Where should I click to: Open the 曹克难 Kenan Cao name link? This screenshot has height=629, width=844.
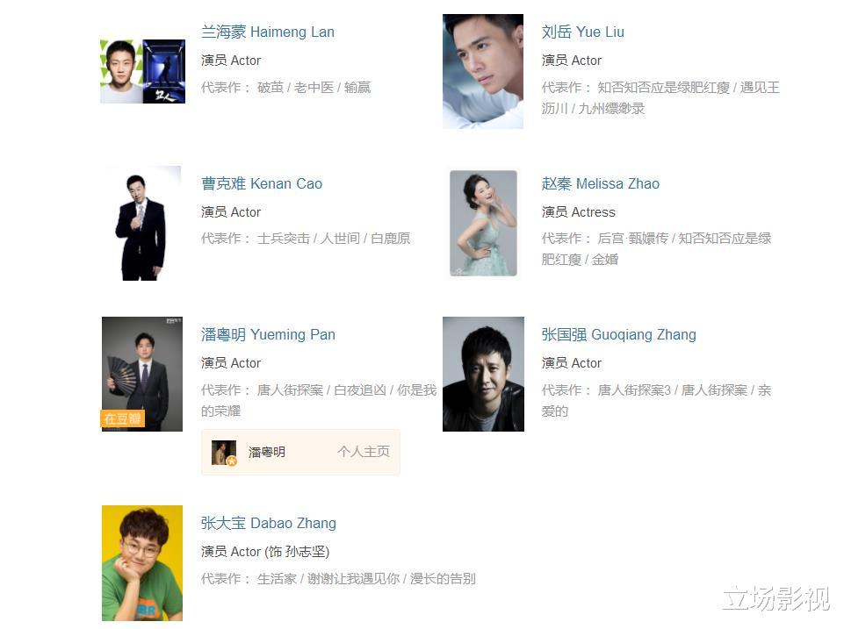(x=262, y=183)
